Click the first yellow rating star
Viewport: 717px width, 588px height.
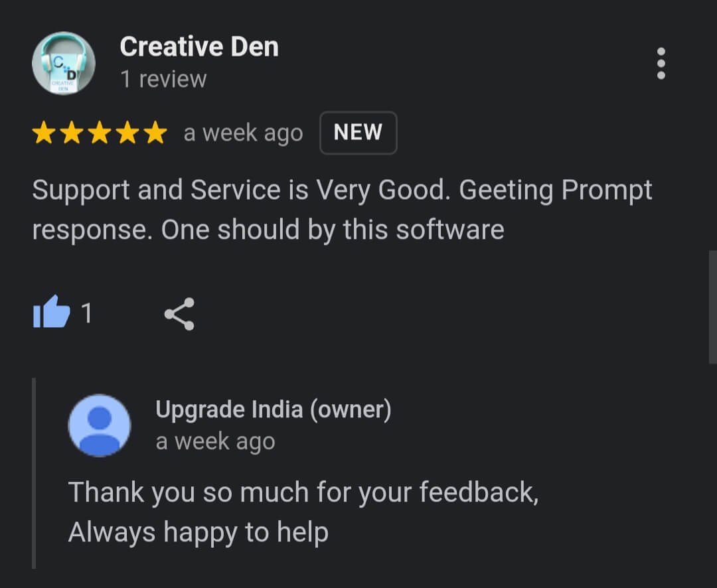(x=44, y=133)
